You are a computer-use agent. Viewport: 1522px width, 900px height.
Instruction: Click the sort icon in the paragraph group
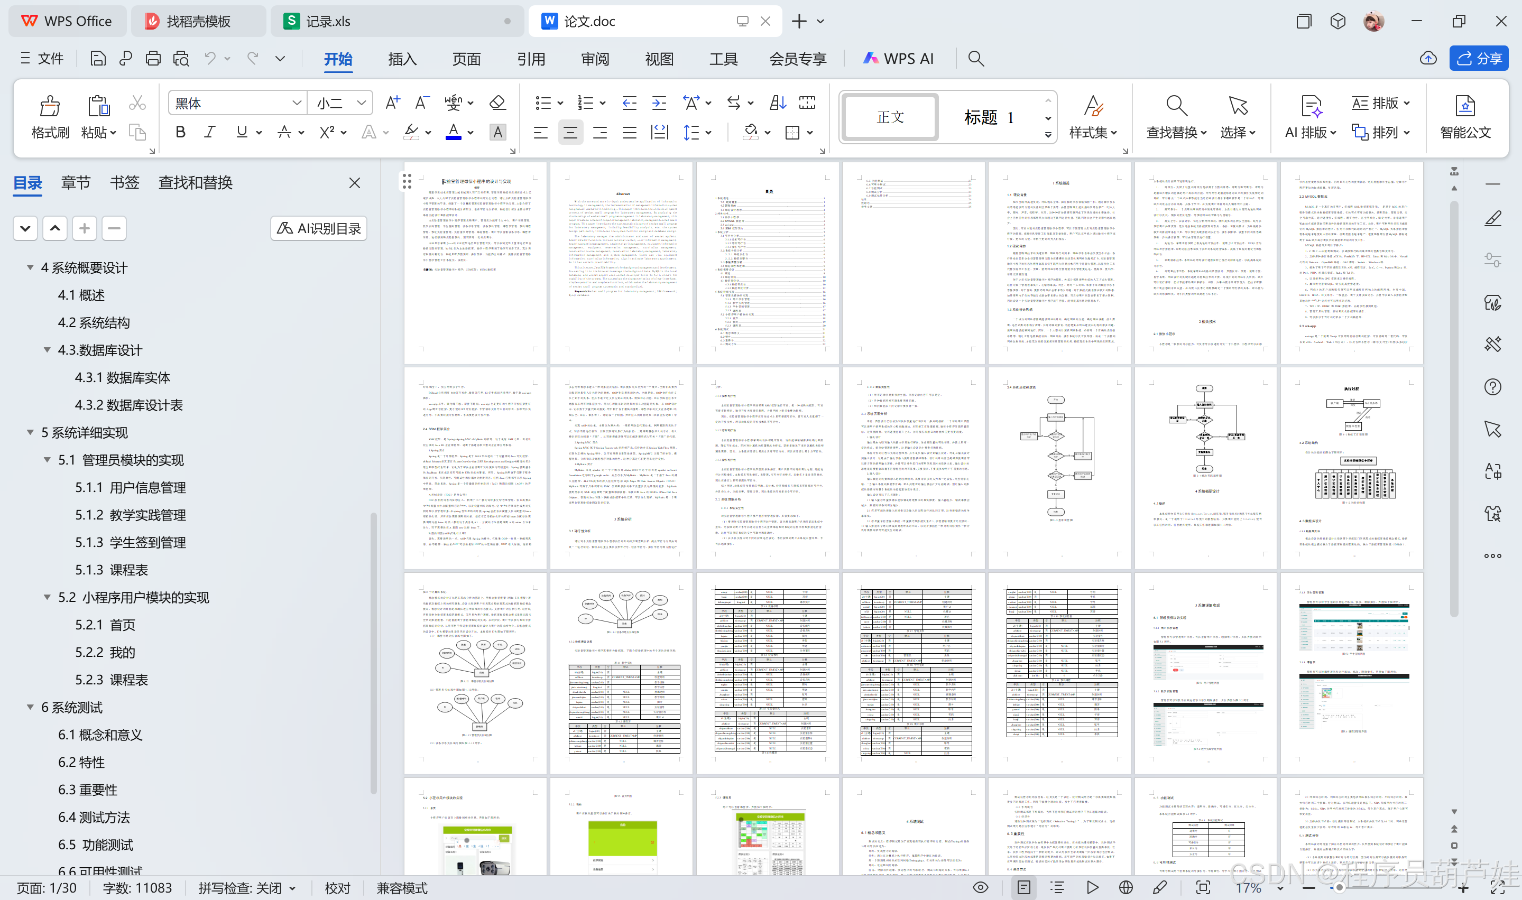tap(778, 103)
